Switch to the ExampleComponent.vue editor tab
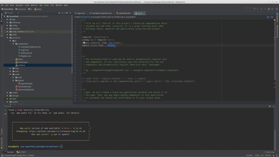279x157 pixels. [x=102, y=13]
